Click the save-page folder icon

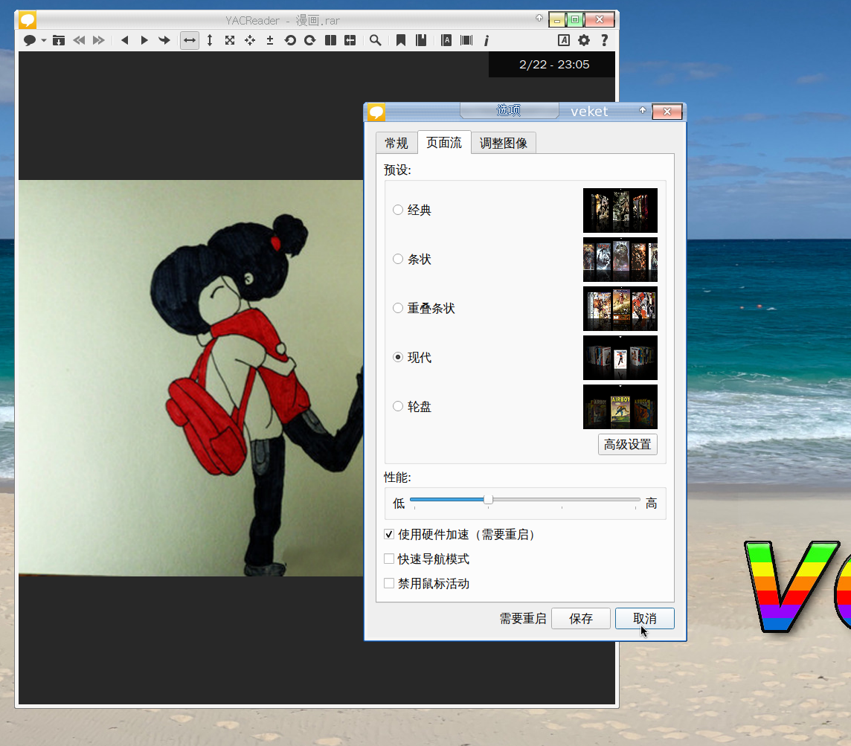coord(59,40)
